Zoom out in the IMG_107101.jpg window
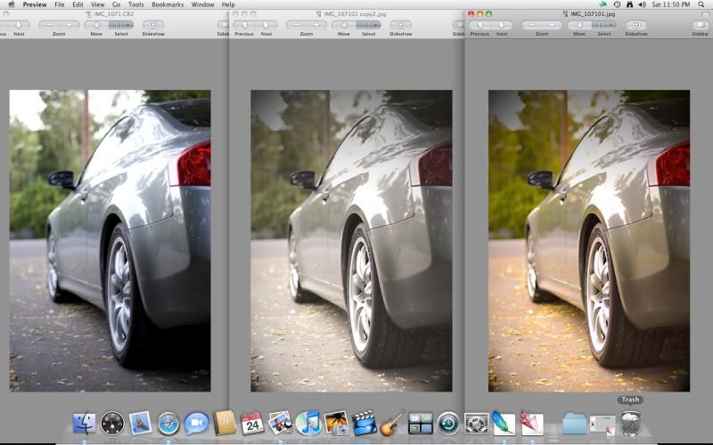 [x=532, y=25]
